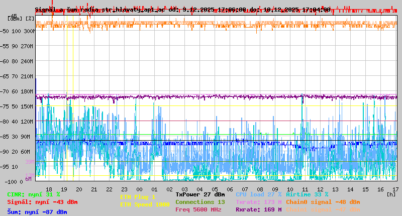Click hour '11' on the time axis
Image resolution: width=402 pixels, height=216 pixels.
pos(305,189)
